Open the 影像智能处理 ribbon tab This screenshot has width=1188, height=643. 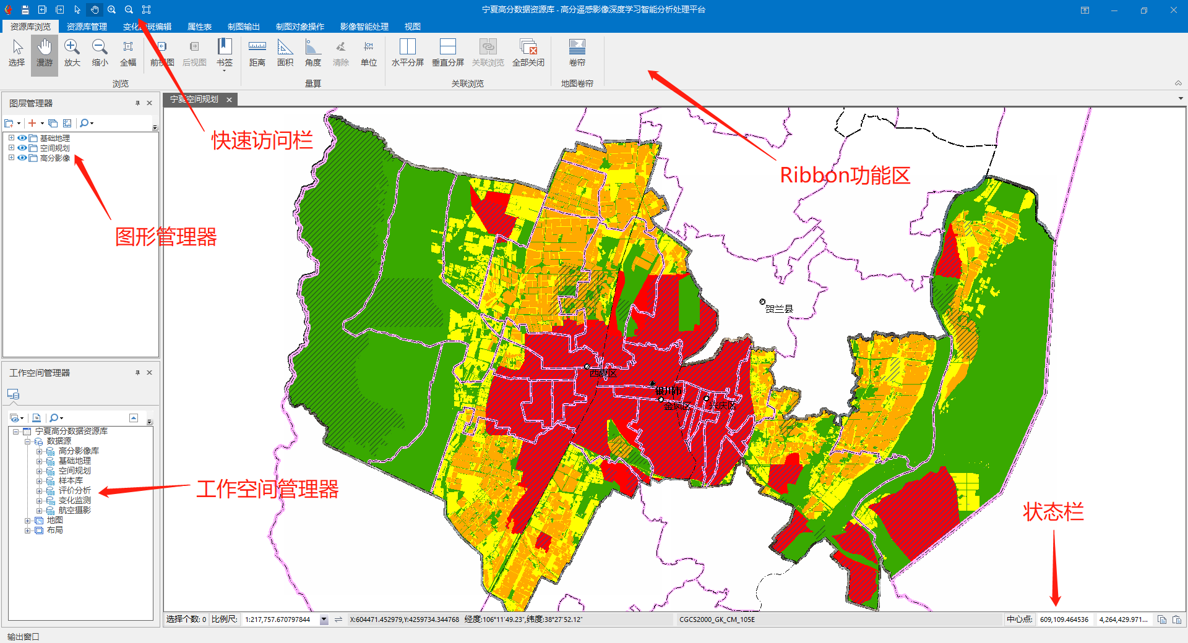[x=364, y=27]
